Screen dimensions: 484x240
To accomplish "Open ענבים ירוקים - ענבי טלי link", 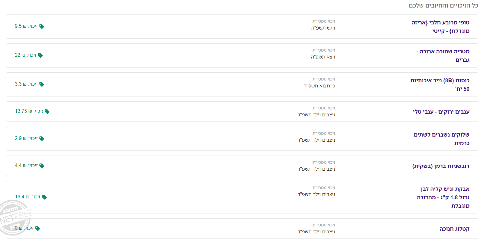I will (x=441, y=112).
